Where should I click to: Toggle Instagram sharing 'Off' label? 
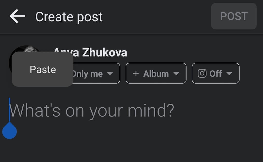coord(215,74)
